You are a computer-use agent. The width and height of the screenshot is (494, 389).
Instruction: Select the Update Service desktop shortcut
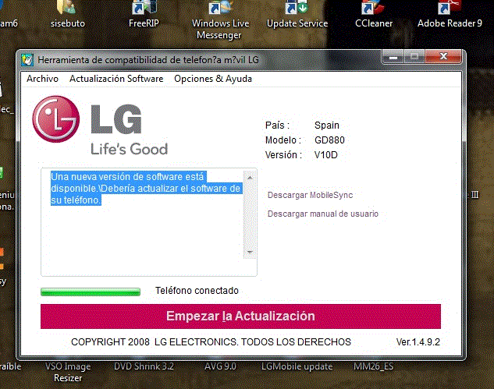coord(297,15)
